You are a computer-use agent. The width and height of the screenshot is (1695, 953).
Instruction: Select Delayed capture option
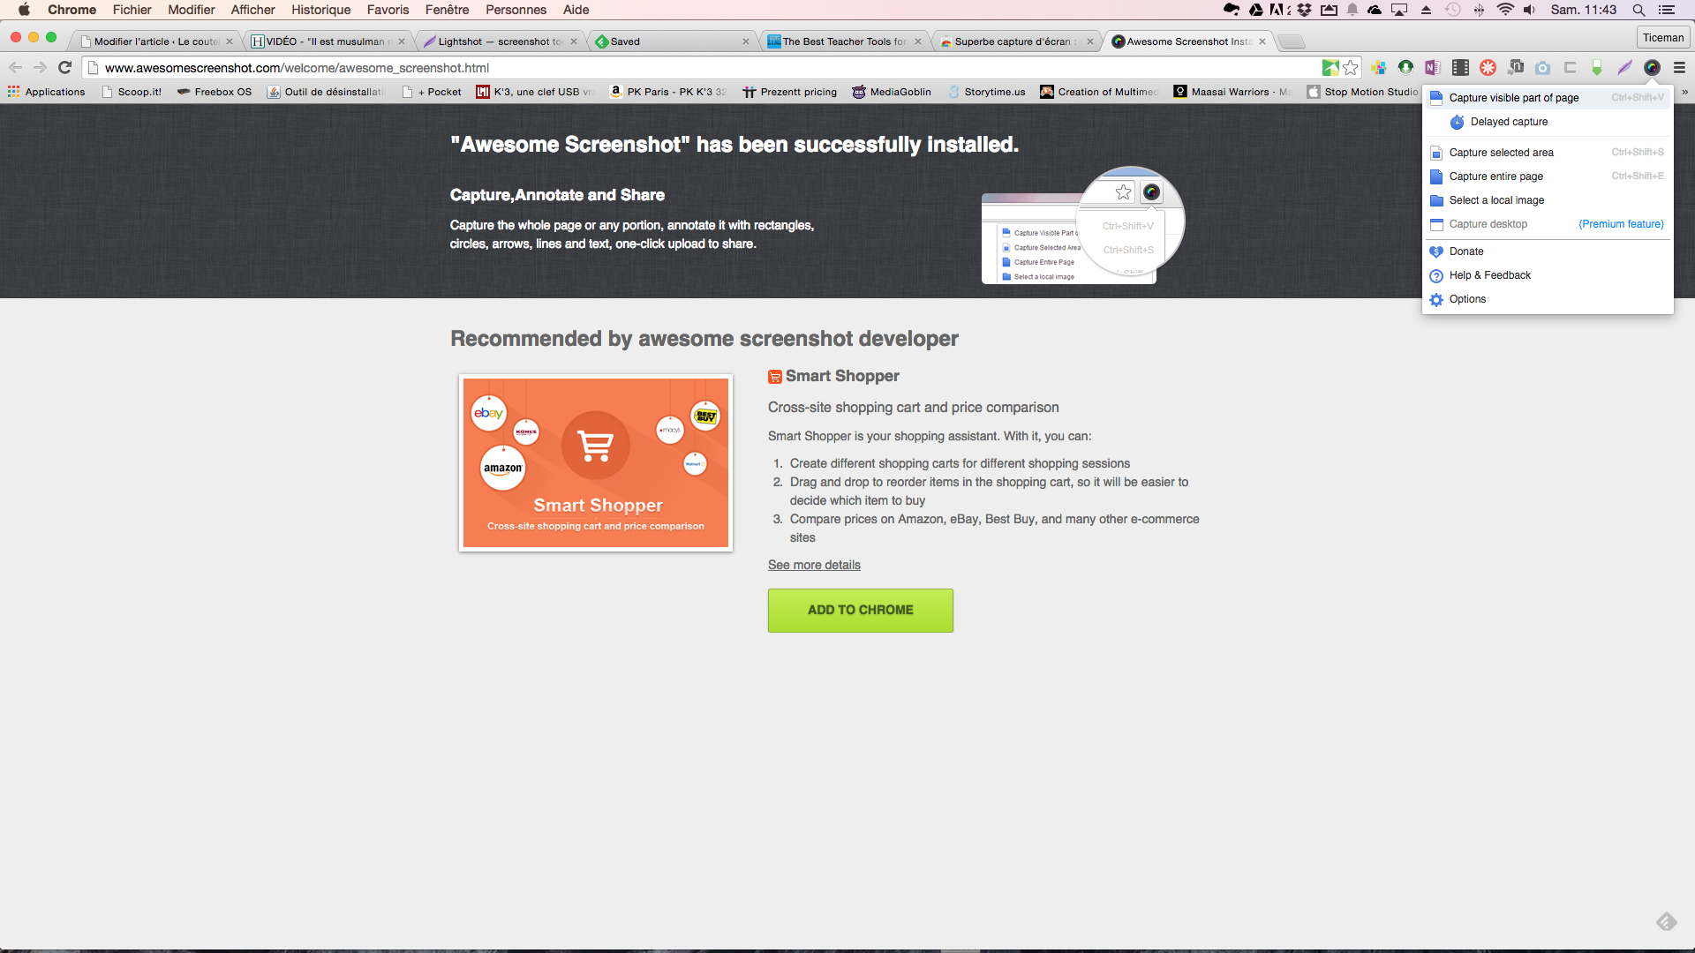pos(1508,122)
